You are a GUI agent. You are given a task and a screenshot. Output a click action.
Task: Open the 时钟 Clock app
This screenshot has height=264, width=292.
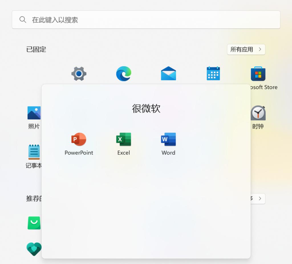point(258,113)
